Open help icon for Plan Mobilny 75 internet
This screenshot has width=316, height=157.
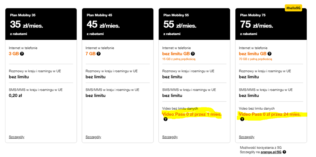pyautogui.click(x=270, y=54)
